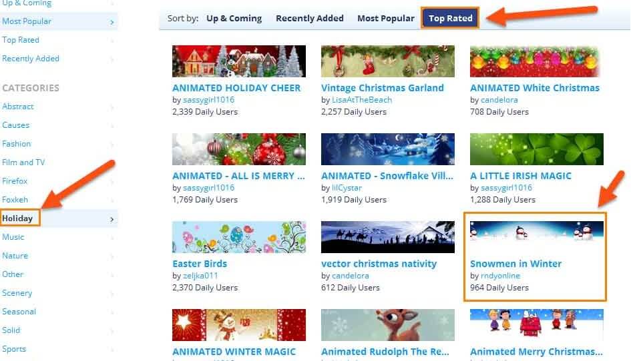Click the vector christmas nativity title
Image resolution: width=631 pixels, height=361 pixels.
[379, 264]
